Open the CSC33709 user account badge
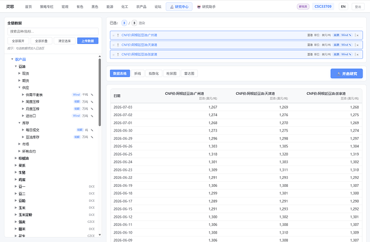This screenshot has width=370, height=242. click(x=323, y=6)
